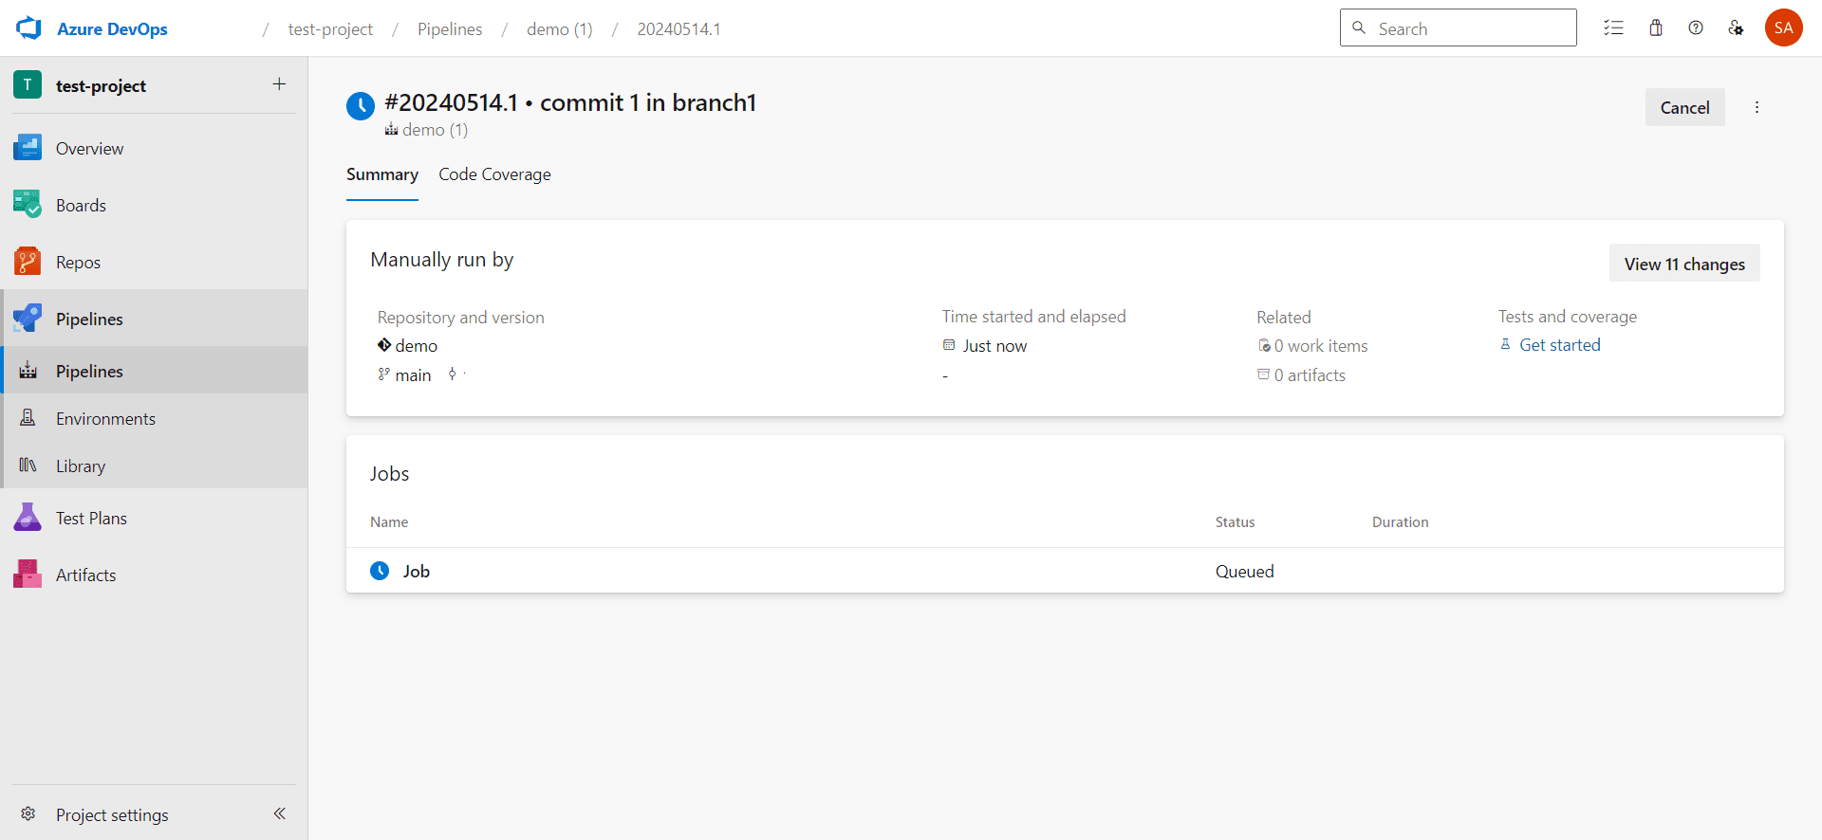Open the User settings icon
Screen dimensions: 1822x840
point(1736,28)
